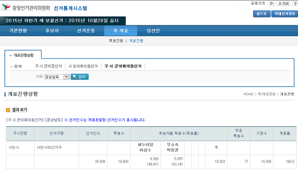This screenshot has height=172, width=298.
Task: Switch to 개표진행 submenu
Action: pos(136,41)
